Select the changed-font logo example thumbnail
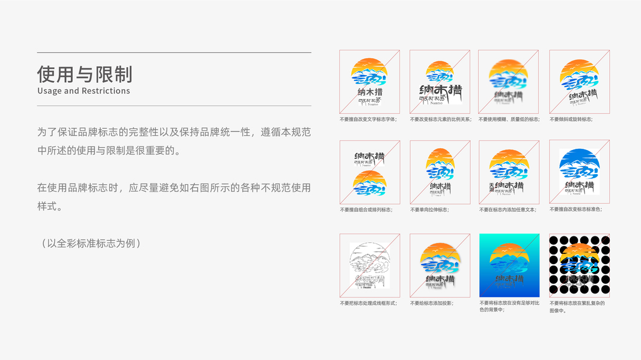 tap(370, 82)
